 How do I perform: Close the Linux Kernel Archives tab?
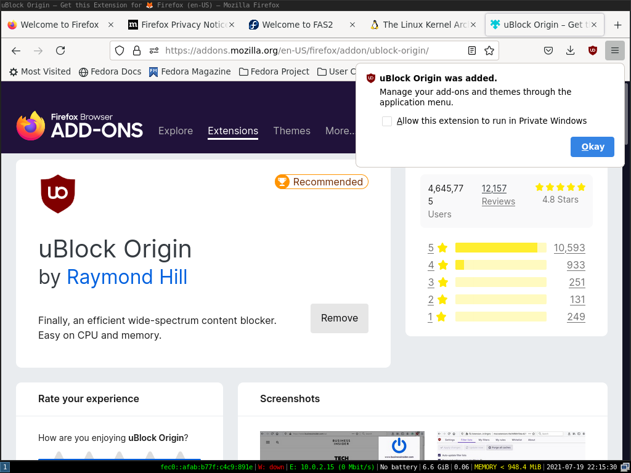coord(473,25)
